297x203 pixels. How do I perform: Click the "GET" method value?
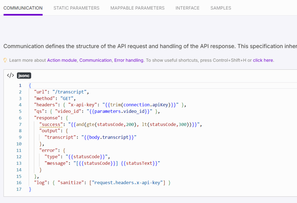point(67,99)
